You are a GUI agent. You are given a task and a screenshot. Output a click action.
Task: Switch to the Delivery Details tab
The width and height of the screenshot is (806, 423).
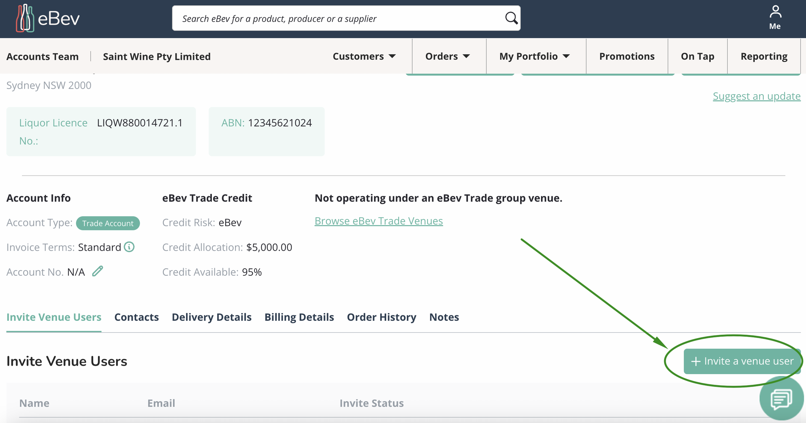coord(211,317)
